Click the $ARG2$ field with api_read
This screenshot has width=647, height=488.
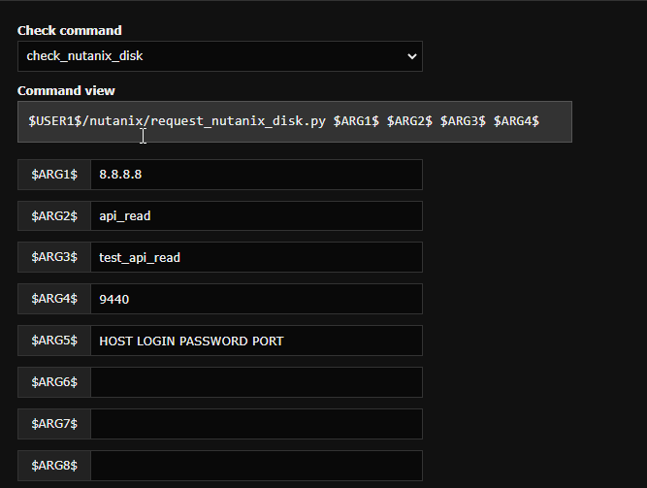pyautogui.click(x=257, y=216)
